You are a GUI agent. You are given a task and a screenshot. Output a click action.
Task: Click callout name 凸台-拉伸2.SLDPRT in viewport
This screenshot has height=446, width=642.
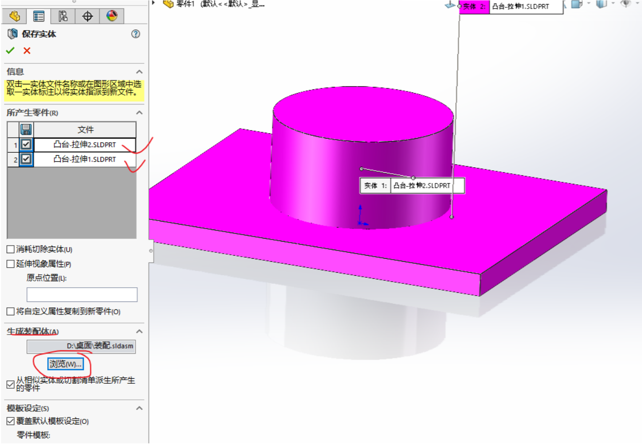pyautogui.click(x=428, y=185)
